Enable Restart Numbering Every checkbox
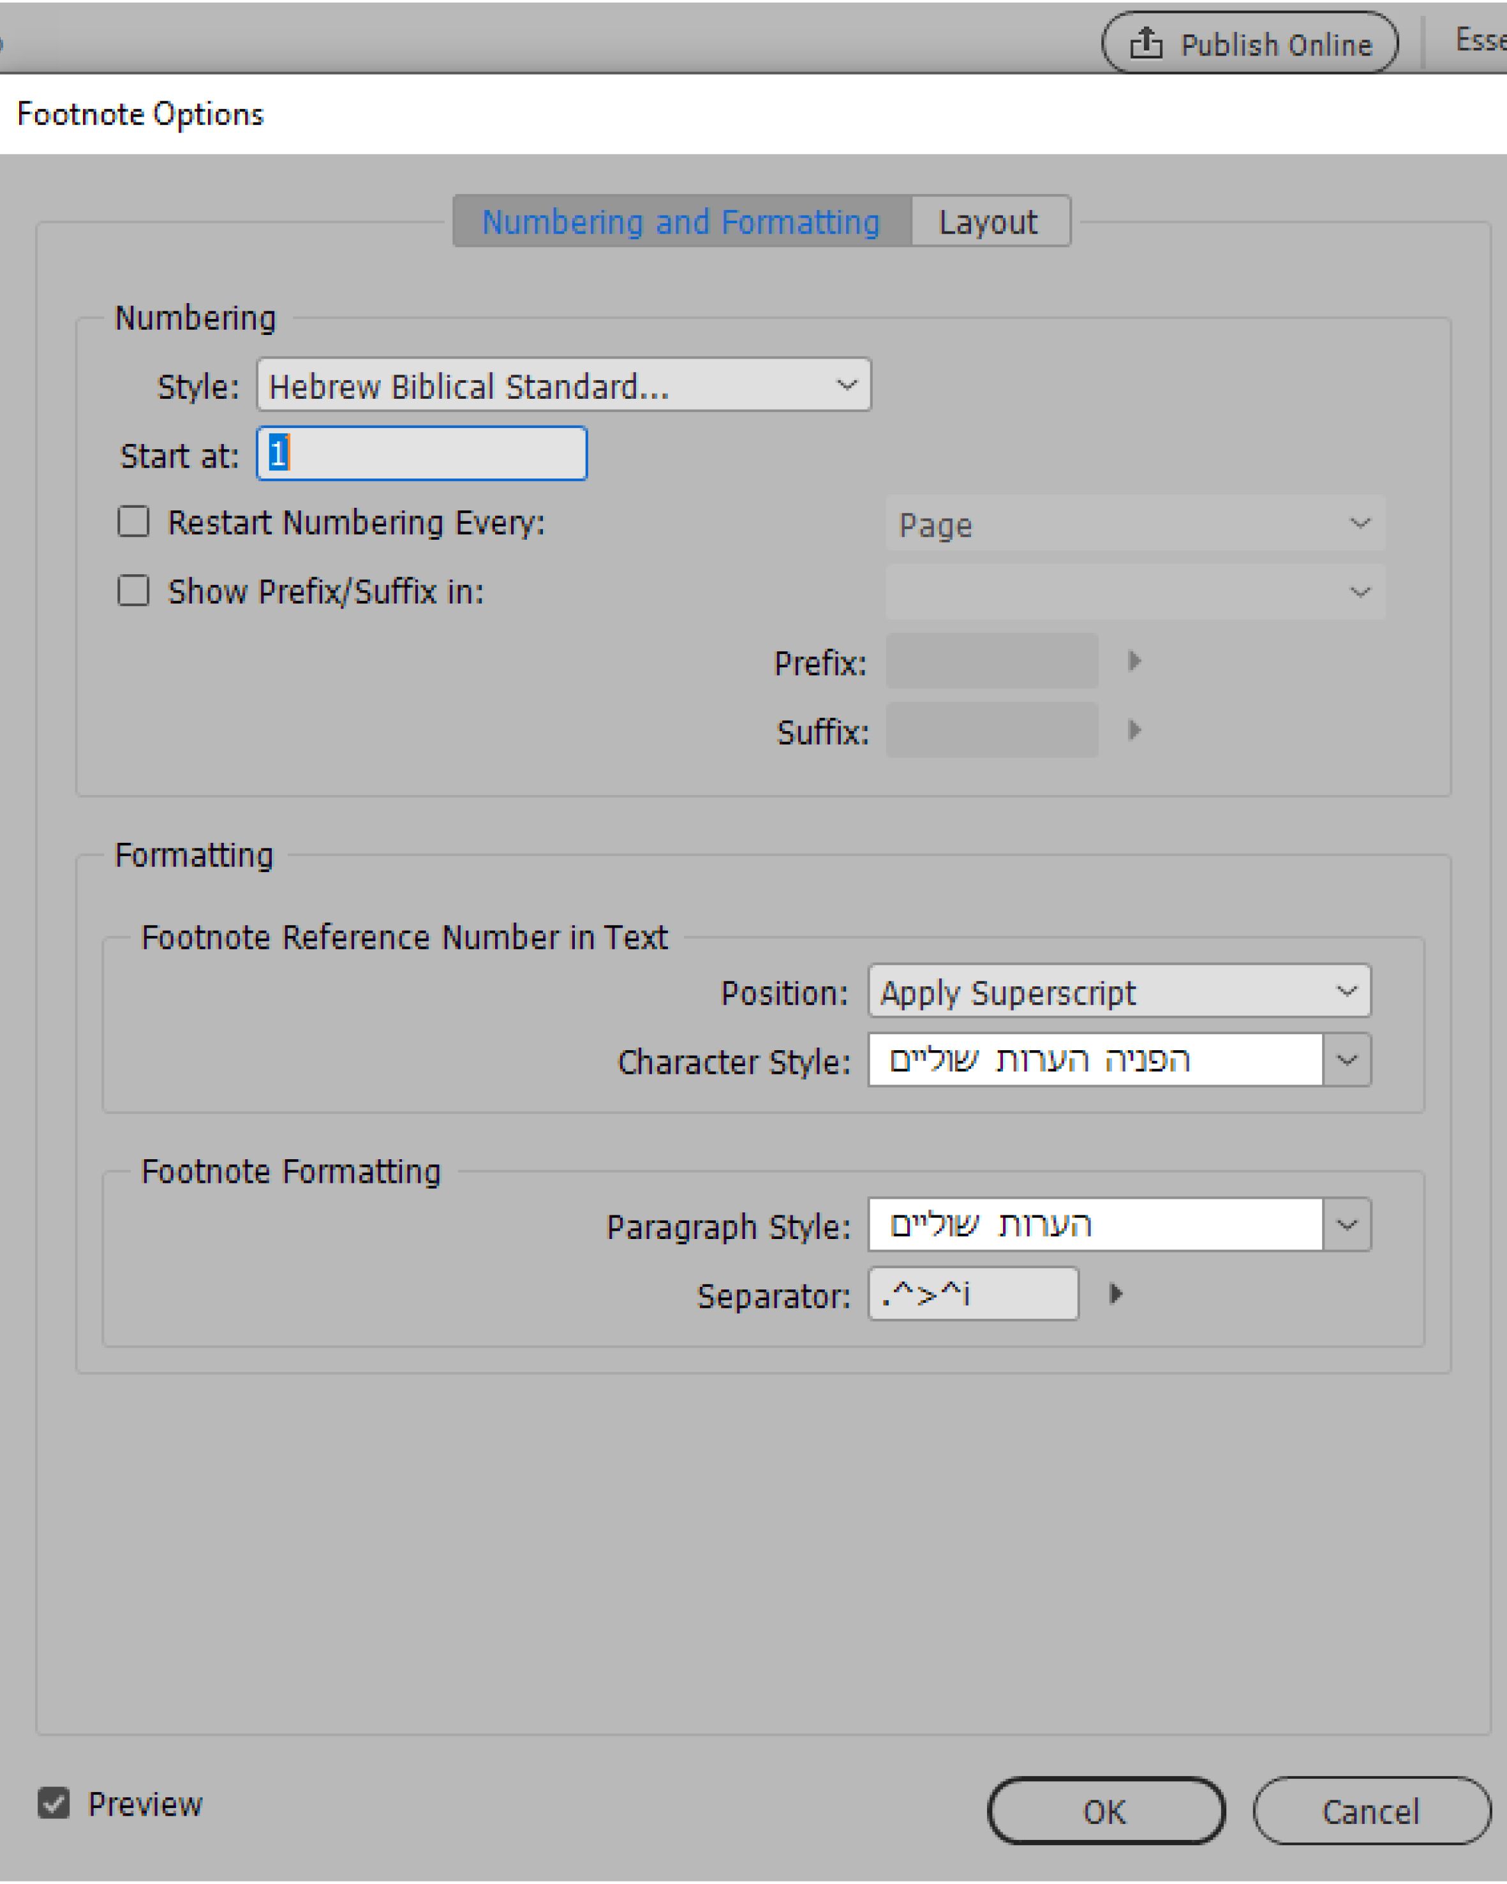 (133, 523)
